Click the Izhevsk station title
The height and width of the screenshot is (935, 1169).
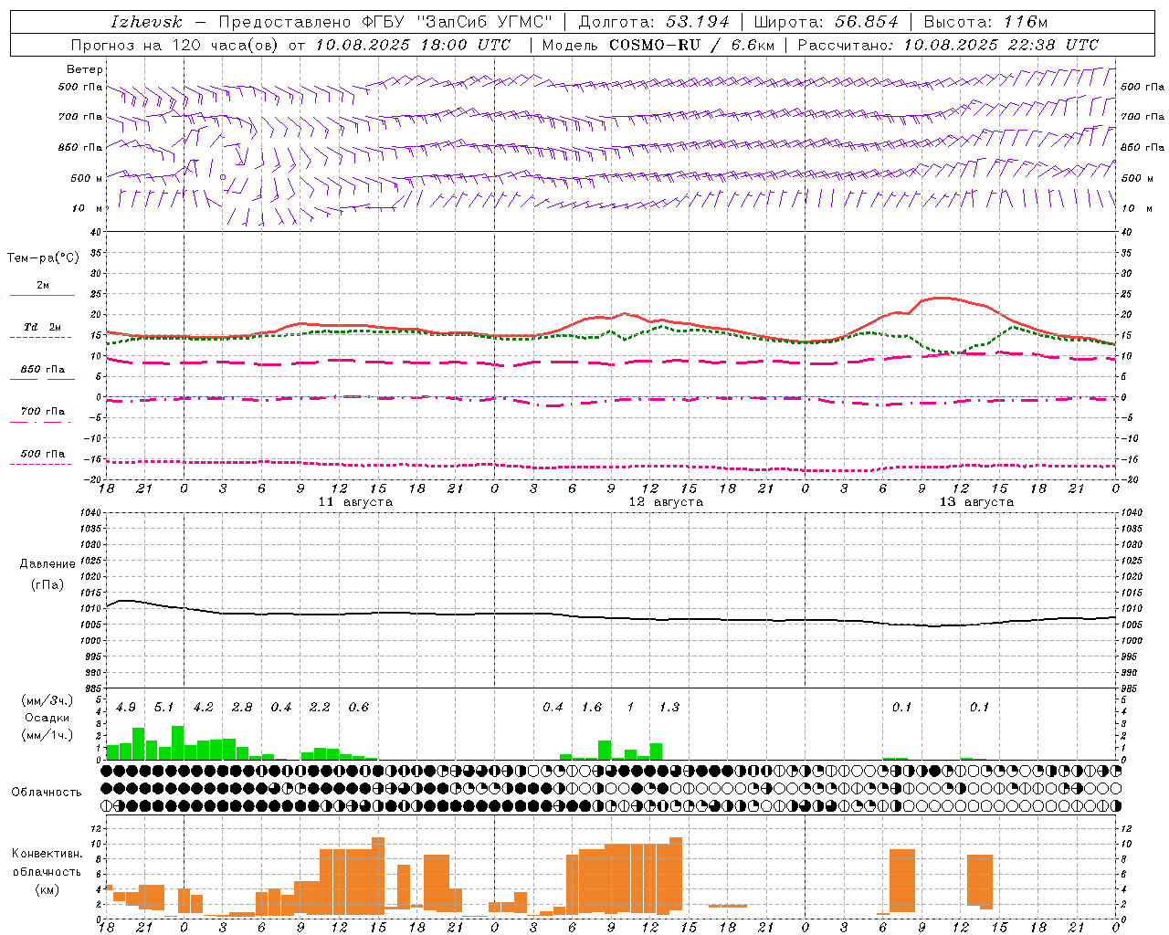[x=146, y=22]
